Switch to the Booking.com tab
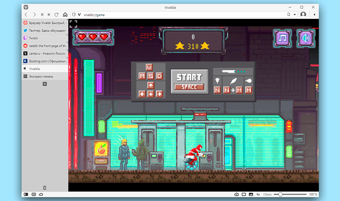 coord(44,61)
